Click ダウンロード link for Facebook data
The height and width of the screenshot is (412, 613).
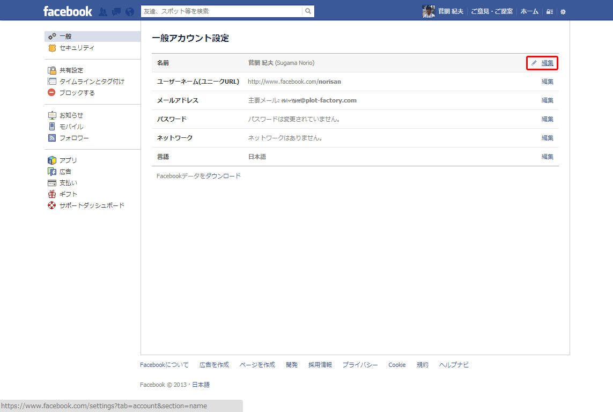[x=223, y=176]
